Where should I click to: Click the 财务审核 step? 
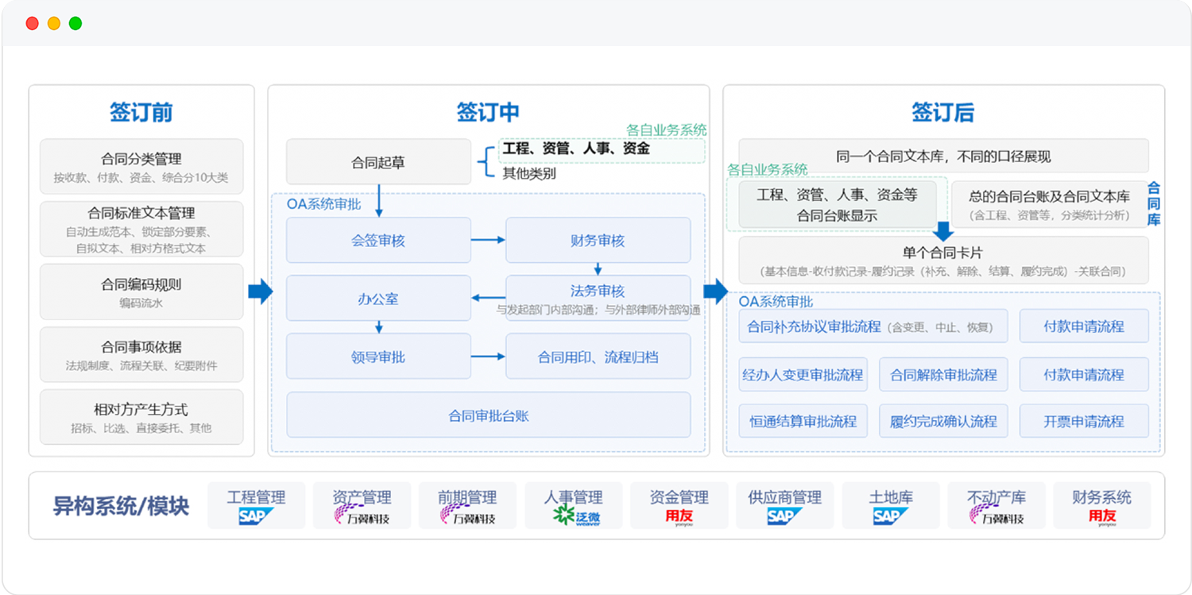tap(598, 240)
